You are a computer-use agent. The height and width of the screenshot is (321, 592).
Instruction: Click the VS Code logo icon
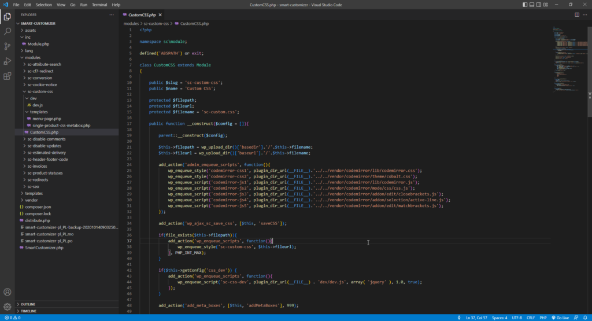coord(5,5)
